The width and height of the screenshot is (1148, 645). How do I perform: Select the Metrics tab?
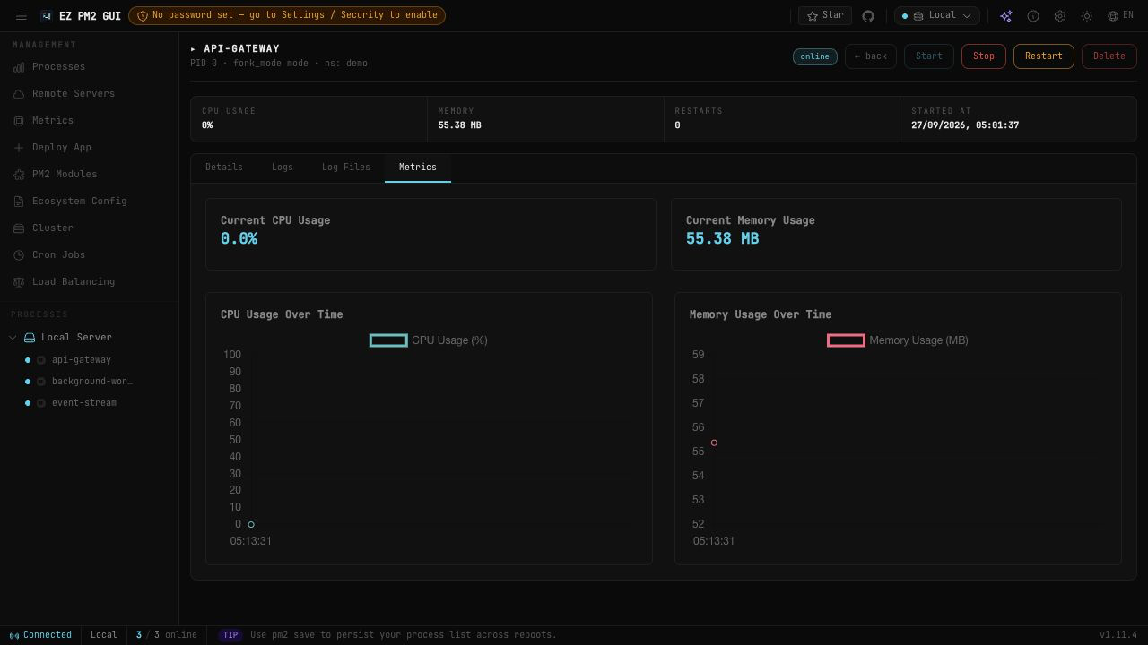point(418,168)
